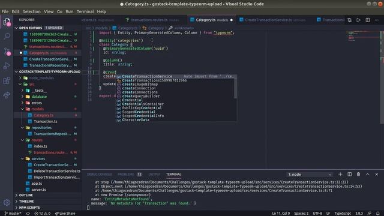The height and width of the screenshot is (216, 384).
Task: Switch to the Output panel tab
Action: coord(154,175)
